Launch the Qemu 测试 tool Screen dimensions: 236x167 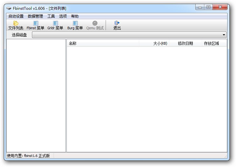pos(95,25)
